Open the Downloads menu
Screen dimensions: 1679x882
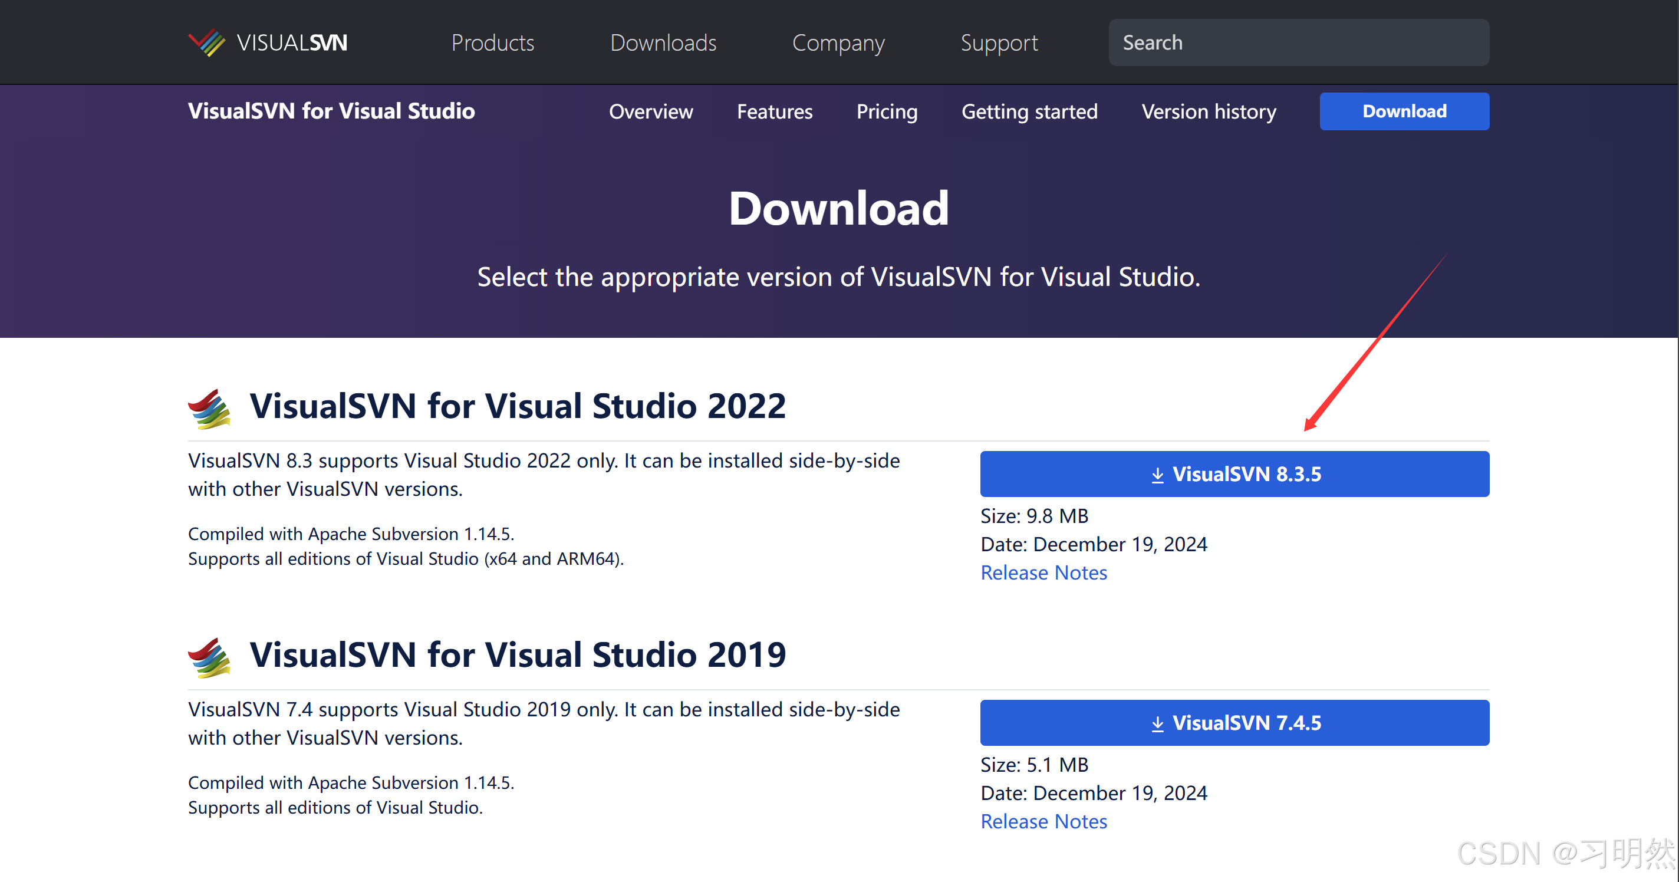[x=663, y=43]
